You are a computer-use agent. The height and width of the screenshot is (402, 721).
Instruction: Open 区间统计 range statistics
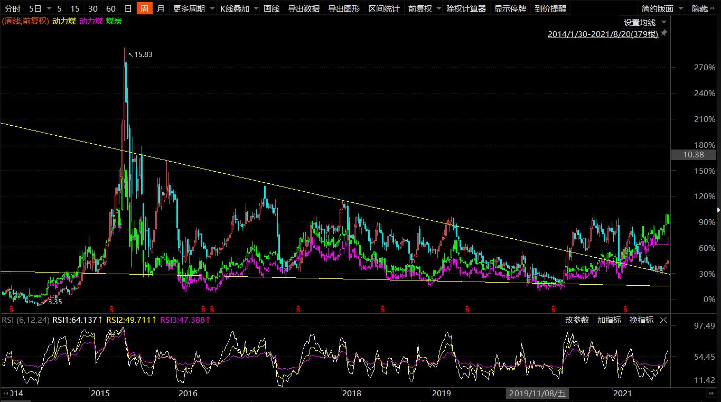tap(384, 8)
